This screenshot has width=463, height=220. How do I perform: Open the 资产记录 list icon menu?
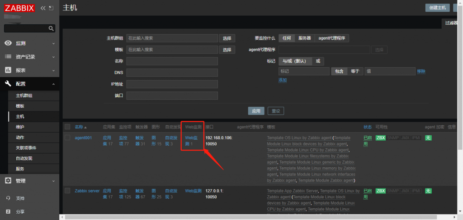8,56
